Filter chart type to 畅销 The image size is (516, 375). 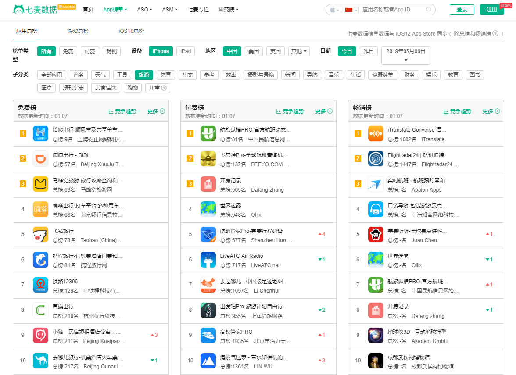click(x=111, y=51)
